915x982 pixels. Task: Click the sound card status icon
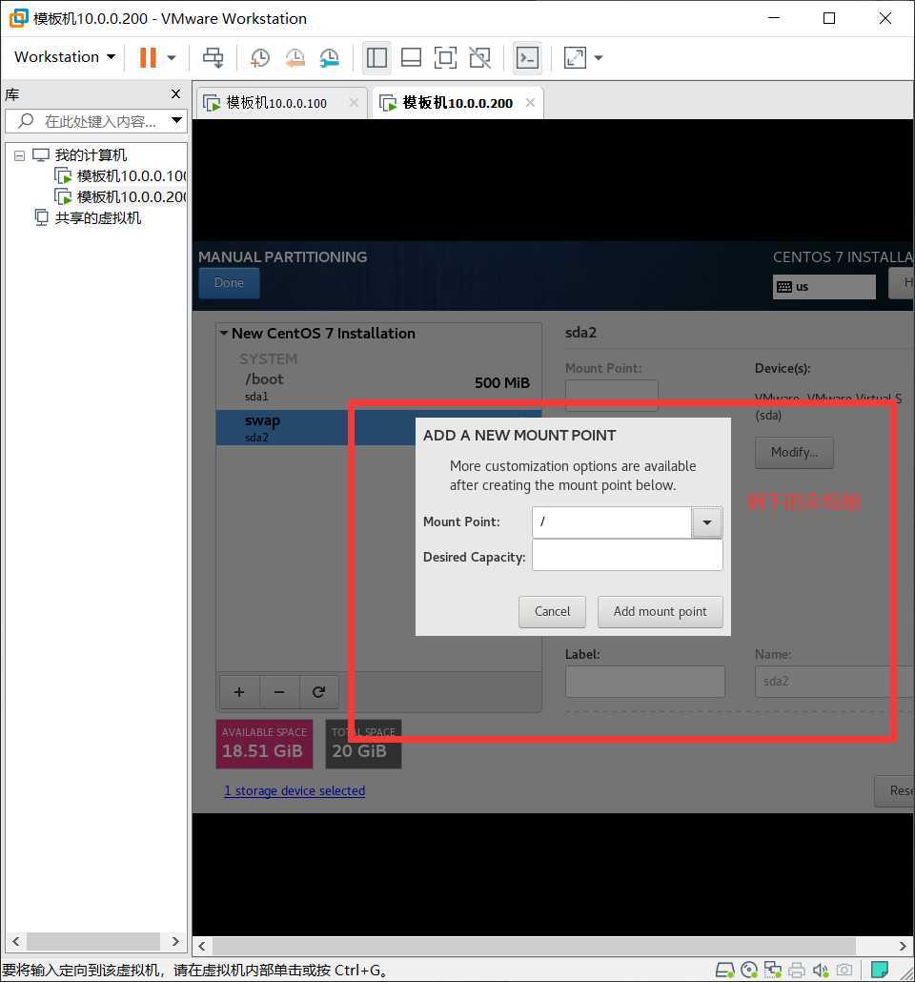coord(821,971)
